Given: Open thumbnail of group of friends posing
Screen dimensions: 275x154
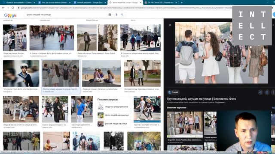Looking at the screenshot, I should (86, 141).
